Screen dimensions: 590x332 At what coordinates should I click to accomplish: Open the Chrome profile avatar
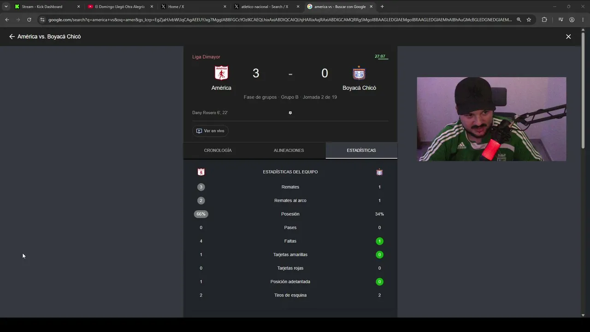click(572, 20)
